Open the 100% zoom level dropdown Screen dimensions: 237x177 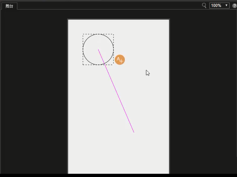(219, 6)
